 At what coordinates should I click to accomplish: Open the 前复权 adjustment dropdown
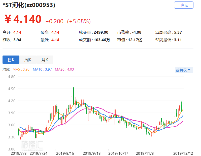click(x=184, y=70)
